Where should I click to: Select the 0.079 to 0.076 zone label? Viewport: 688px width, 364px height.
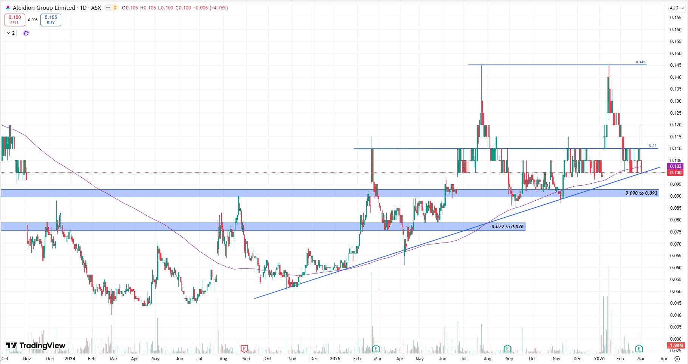507,227
